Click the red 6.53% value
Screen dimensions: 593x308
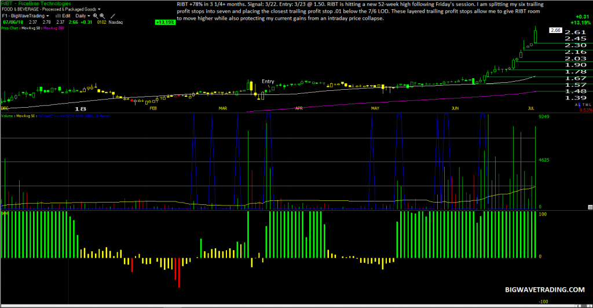click(586, 110)
